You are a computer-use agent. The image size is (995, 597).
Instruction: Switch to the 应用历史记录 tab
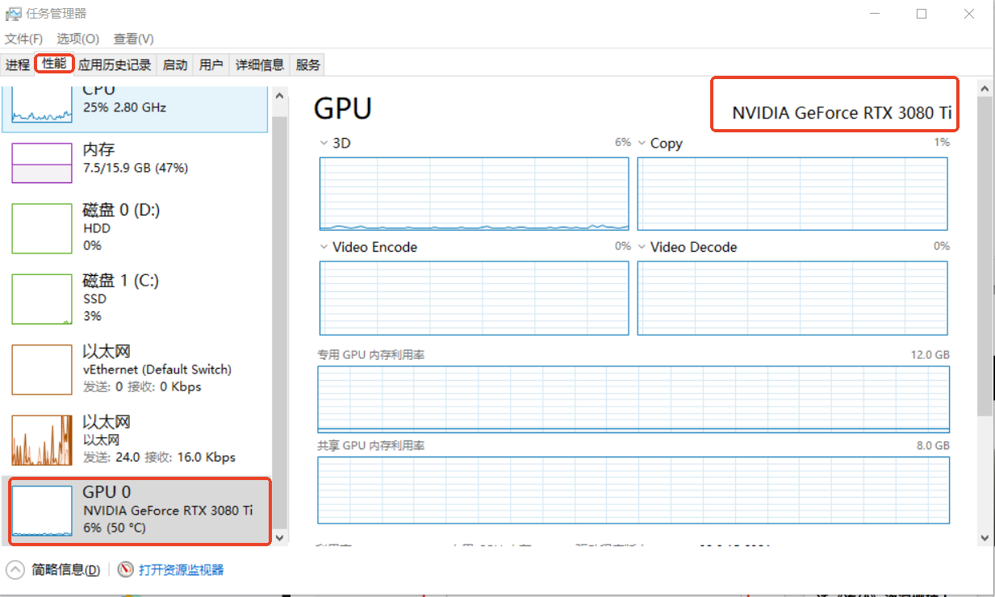click(115, 65)
